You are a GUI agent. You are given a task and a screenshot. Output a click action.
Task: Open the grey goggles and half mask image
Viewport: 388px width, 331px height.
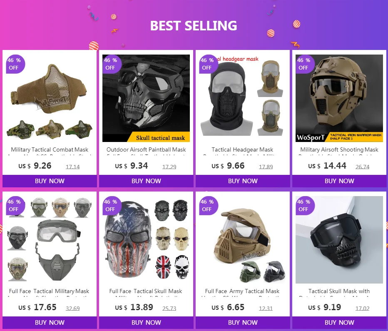tap(50, 240)
